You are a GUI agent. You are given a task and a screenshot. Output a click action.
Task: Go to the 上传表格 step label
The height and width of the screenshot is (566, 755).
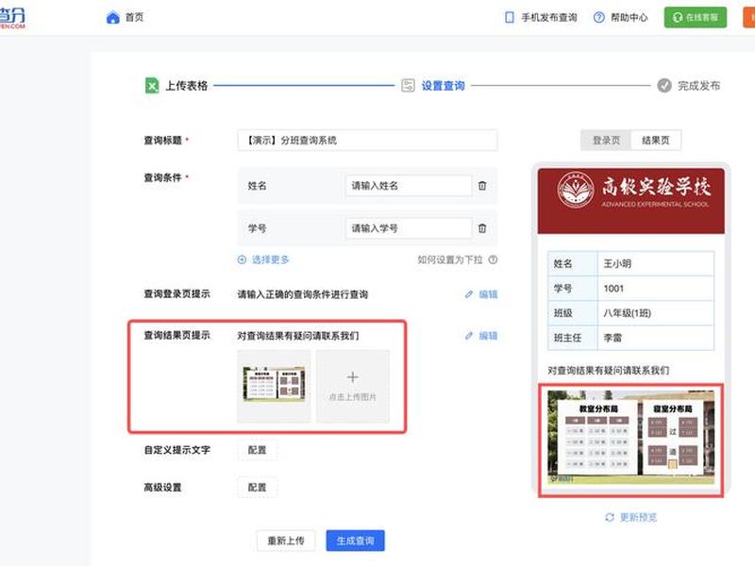pos(186,86)
